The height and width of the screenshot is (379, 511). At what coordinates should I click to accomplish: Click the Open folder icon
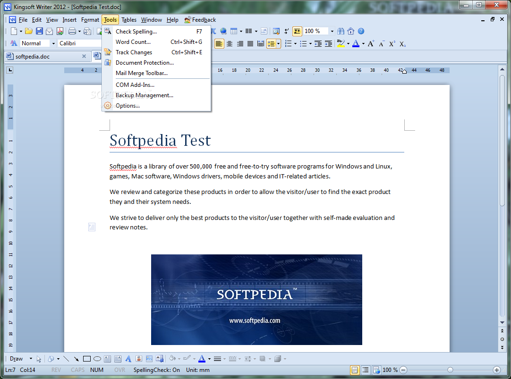[29, 31]
